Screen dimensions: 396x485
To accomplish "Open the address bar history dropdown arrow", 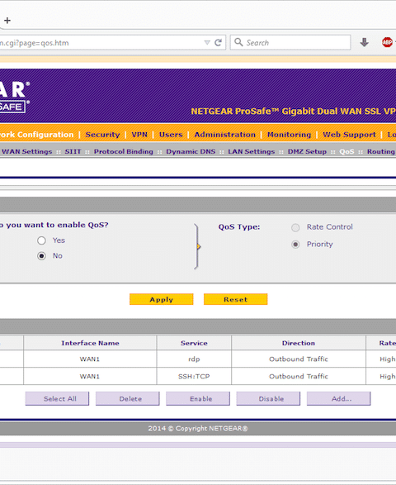I will pos(207,43).
